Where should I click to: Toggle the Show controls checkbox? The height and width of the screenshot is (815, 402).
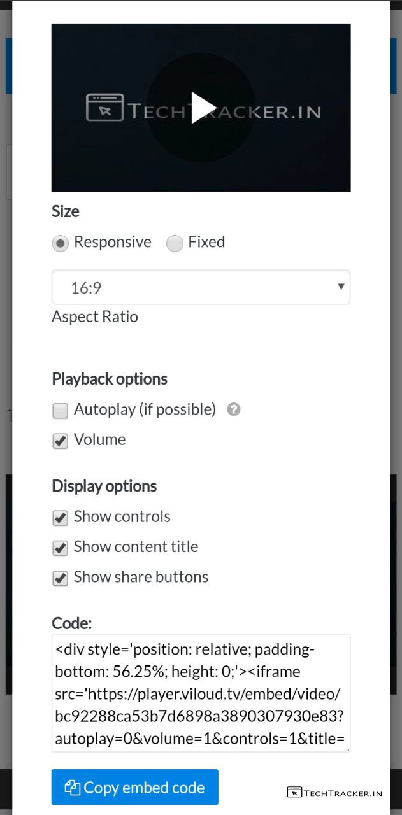(61, 518)
